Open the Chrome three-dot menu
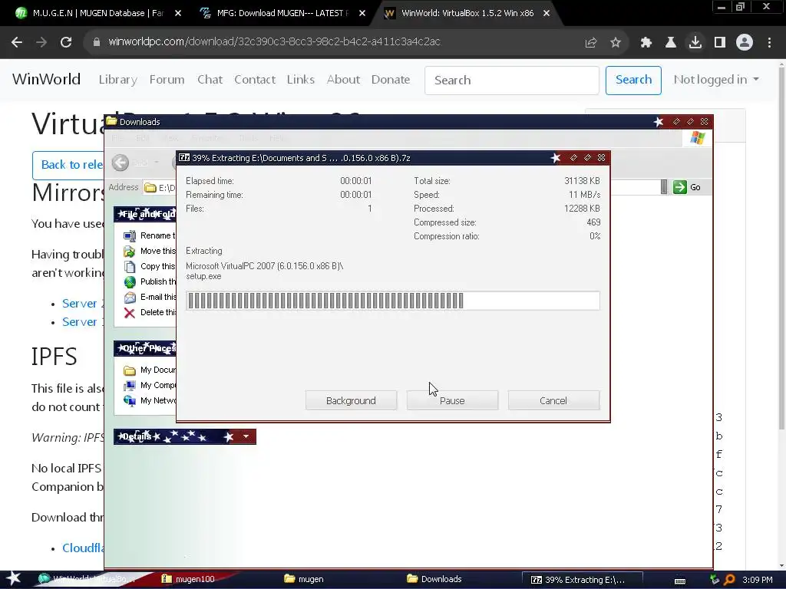 (x=769, y=43)
